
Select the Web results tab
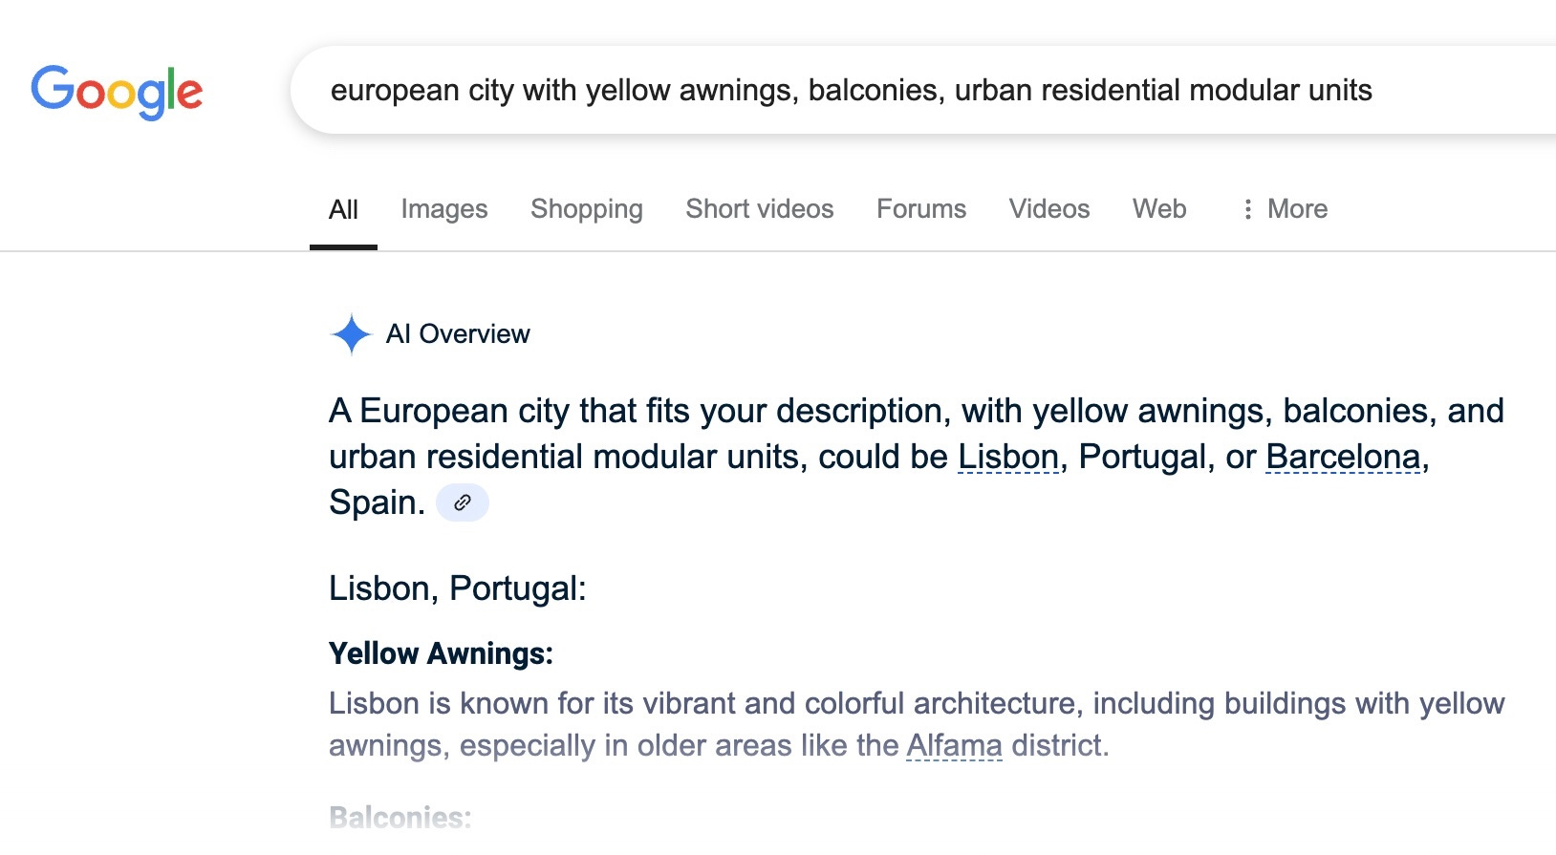[1159, 209]
